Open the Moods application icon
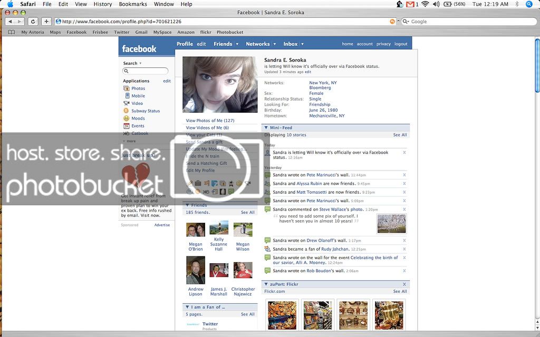The width and height of the screenshot is (540, 337). pyautogui.click(x=126, y=118)
